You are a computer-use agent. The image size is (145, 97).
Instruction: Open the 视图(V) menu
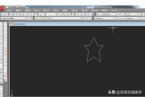[28, 11]
